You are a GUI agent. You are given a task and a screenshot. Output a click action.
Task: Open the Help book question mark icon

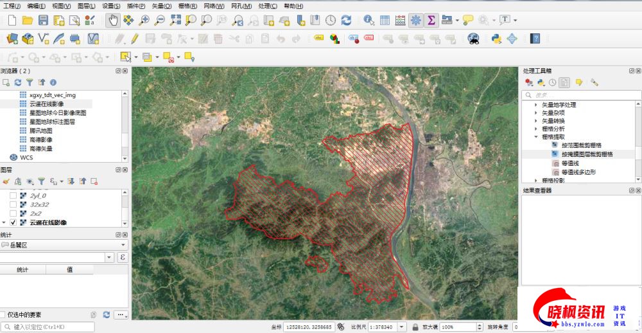(535, 39)
